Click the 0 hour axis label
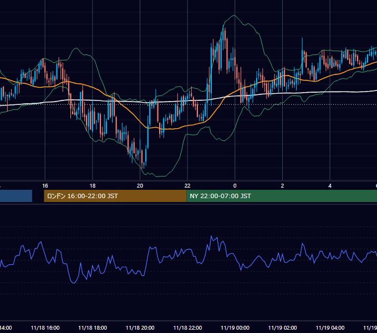 tap(235, 185)
